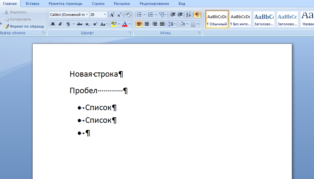Open the Multilevel List dropdown arrow

click(166, 15)
